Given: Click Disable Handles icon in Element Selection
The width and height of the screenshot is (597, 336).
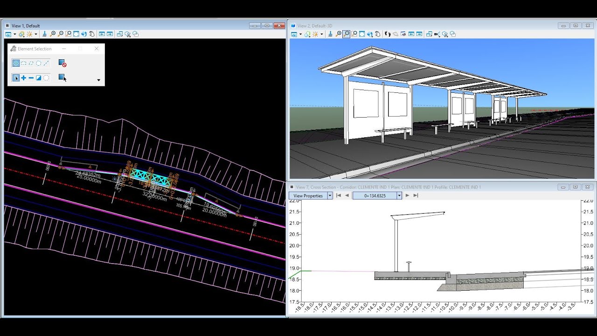Looking at the screenshot, I should tap(62, 63).
